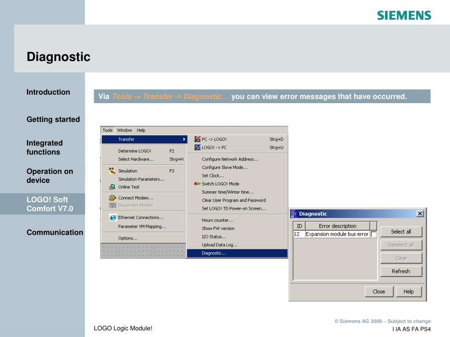Close Diagnostic dialog with X button
Viewport: 450px width, 337px height.
click(420, 214)
